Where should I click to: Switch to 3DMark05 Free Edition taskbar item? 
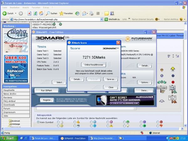tap(73, 138)
